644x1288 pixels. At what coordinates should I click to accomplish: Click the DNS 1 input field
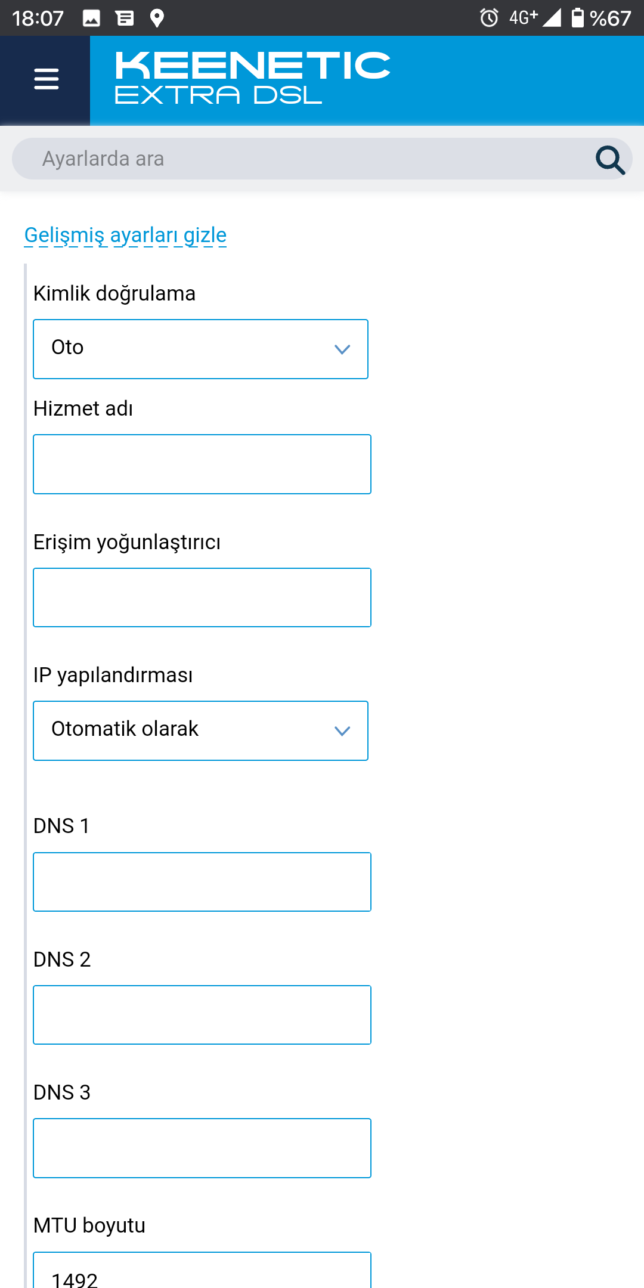coord(202,882)
